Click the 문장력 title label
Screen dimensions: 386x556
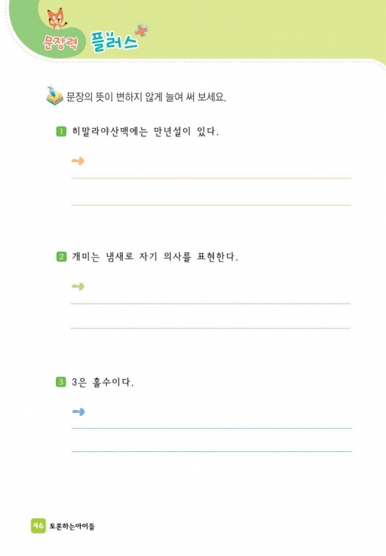[60, 43]
